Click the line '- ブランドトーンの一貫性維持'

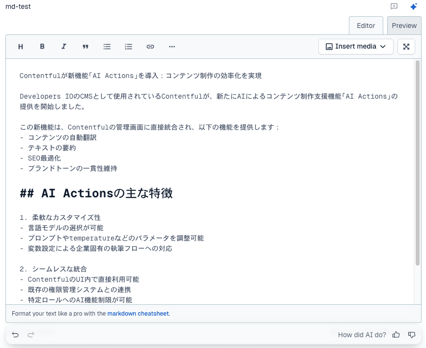pos(68,168)
